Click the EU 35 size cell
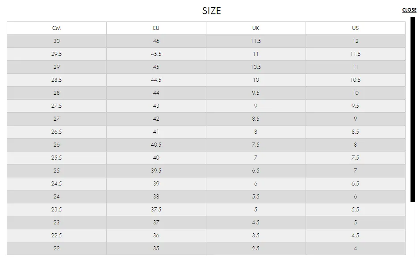 [156, 249]
